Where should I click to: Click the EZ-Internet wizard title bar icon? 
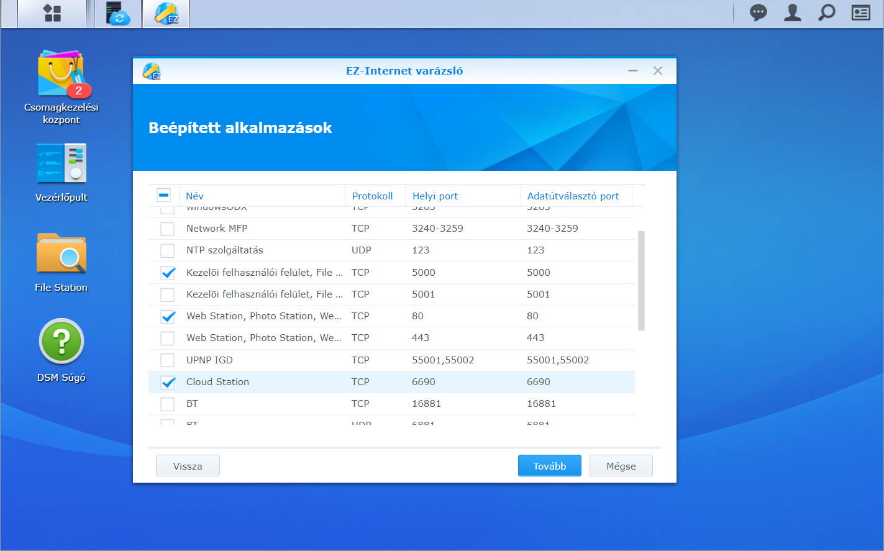(152, 71)
